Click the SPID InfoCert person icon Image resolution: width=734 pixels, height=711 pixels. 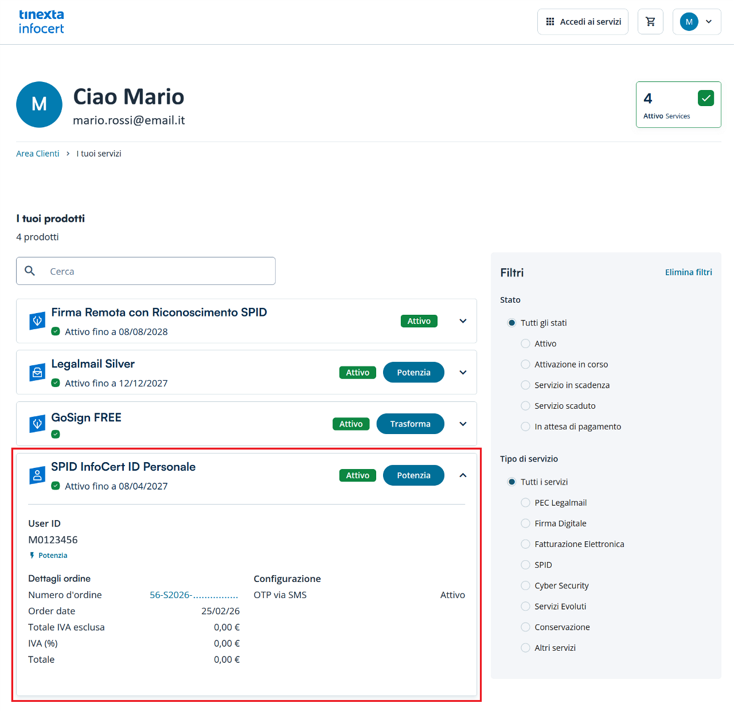(x=37, y=475)
